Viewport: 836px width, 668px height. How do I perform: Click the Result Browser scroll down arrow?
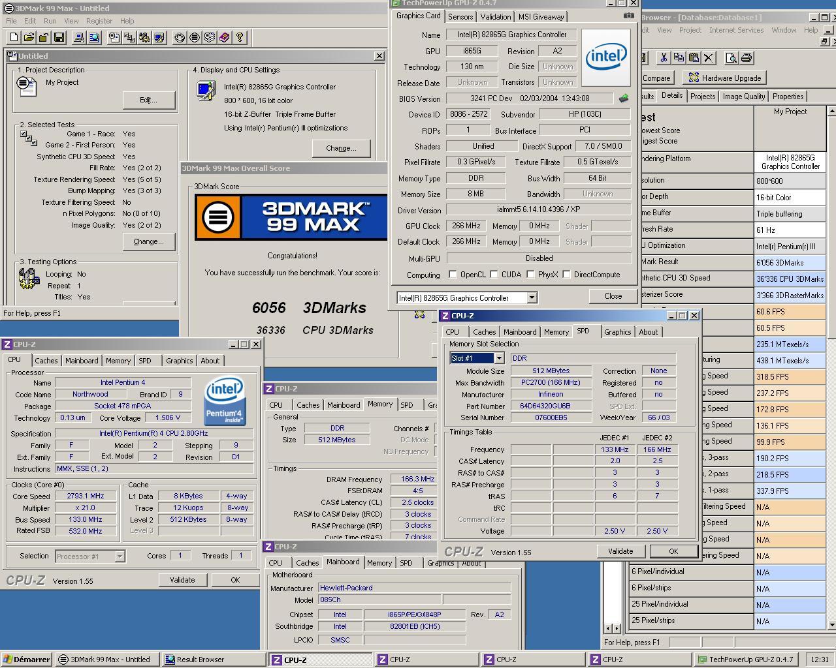(831, 624)
